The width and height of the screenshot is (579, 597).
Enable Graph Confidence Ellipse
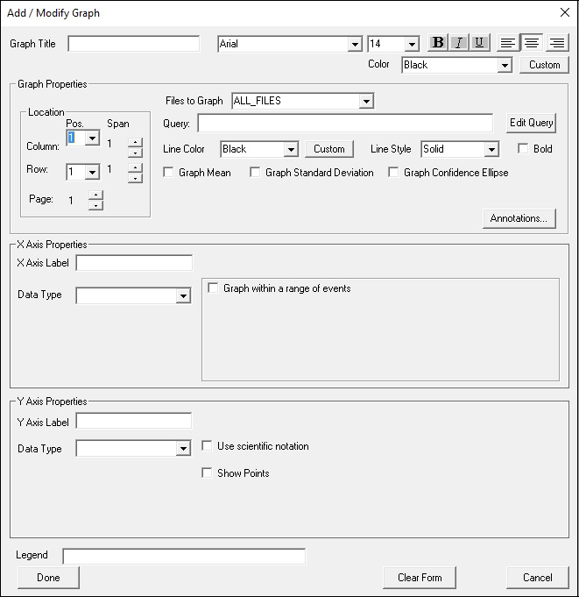393,173
